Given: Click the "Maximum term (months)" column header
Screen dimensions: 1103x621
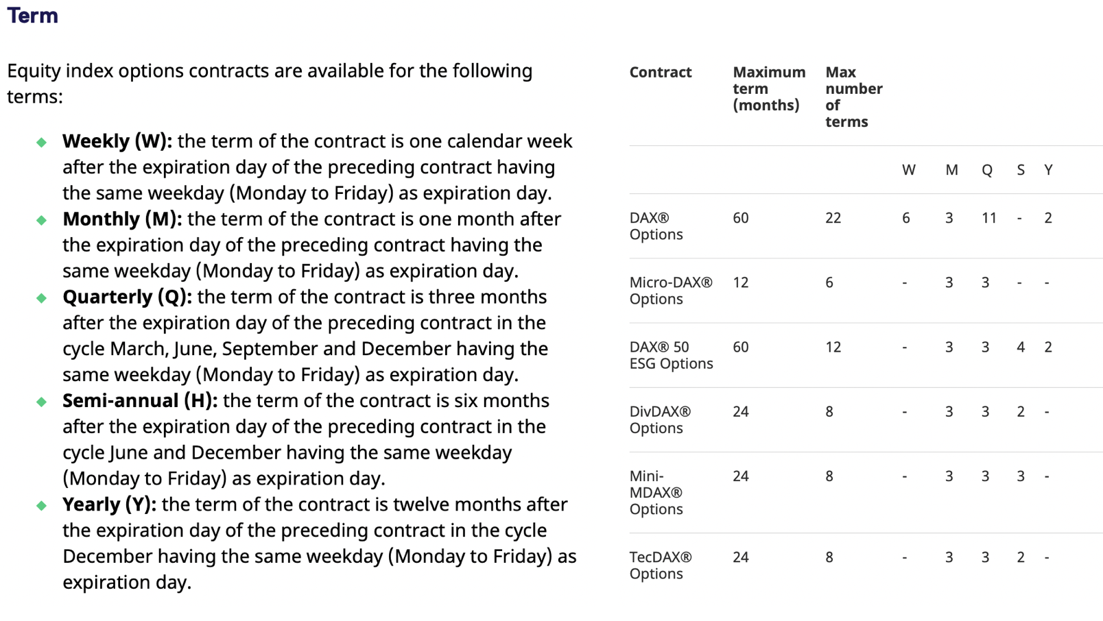Looking at the screenshot, I should coord(768,88).
